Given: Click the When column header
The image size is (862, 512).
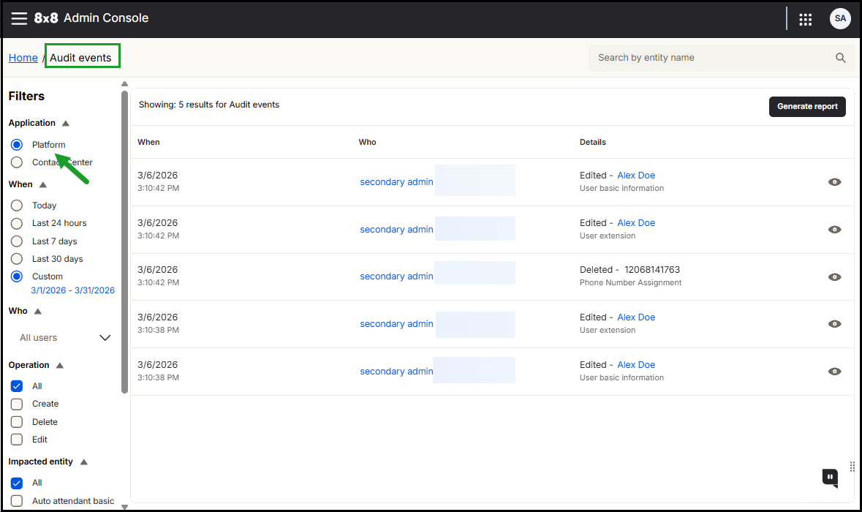Looking at the screenshot, I should click(148, 142).
